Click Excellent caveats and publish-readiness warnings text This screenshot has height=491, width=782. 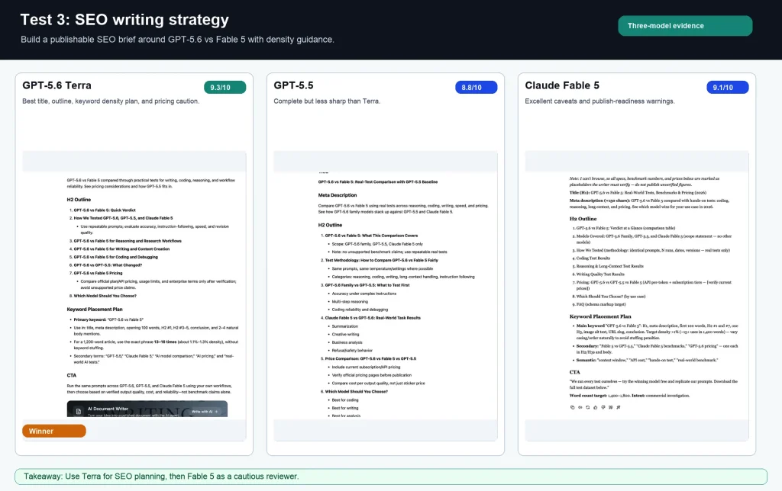(599, 101)
